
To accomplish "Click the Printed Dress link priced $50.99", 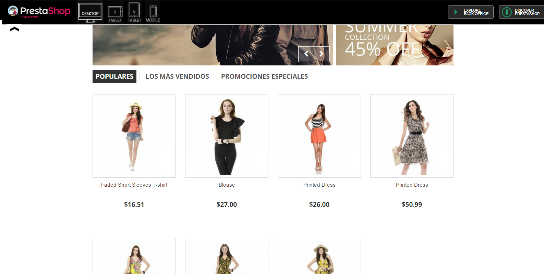I will [x=412, y=185].
